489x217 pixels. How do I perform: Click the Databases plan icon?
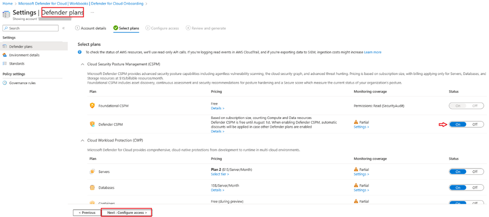pyautogui.click(x=92, y=188)
